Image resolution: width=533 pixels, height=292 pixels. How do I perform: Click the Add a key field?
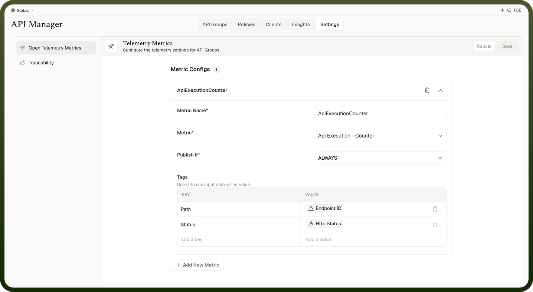pos(239,239)
